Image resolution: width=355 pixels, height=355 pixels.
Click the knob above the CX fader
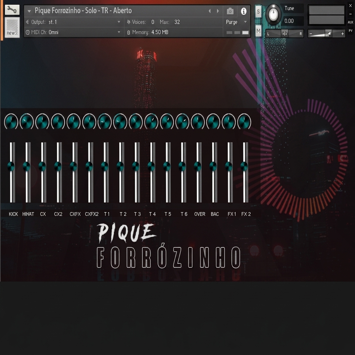click(42, 121)
